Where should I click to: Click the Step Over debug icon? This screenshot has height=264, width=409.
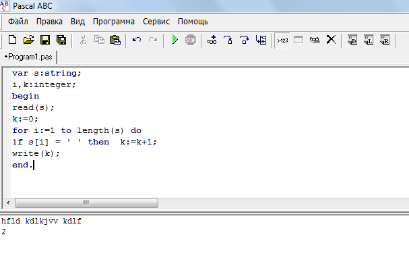[245, 40]
